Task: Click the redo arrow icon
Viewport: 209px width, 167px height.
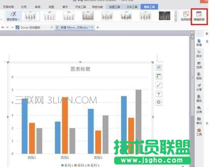Action: click(x=7, y=27)
